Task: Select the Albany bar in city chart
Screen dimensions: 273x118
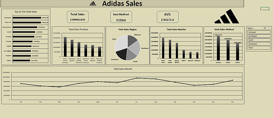Action: click(x=21, y=60)
